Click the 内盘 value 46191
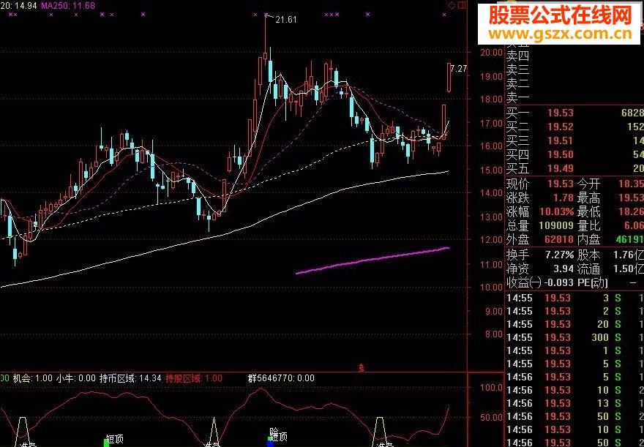 (629, 240)
